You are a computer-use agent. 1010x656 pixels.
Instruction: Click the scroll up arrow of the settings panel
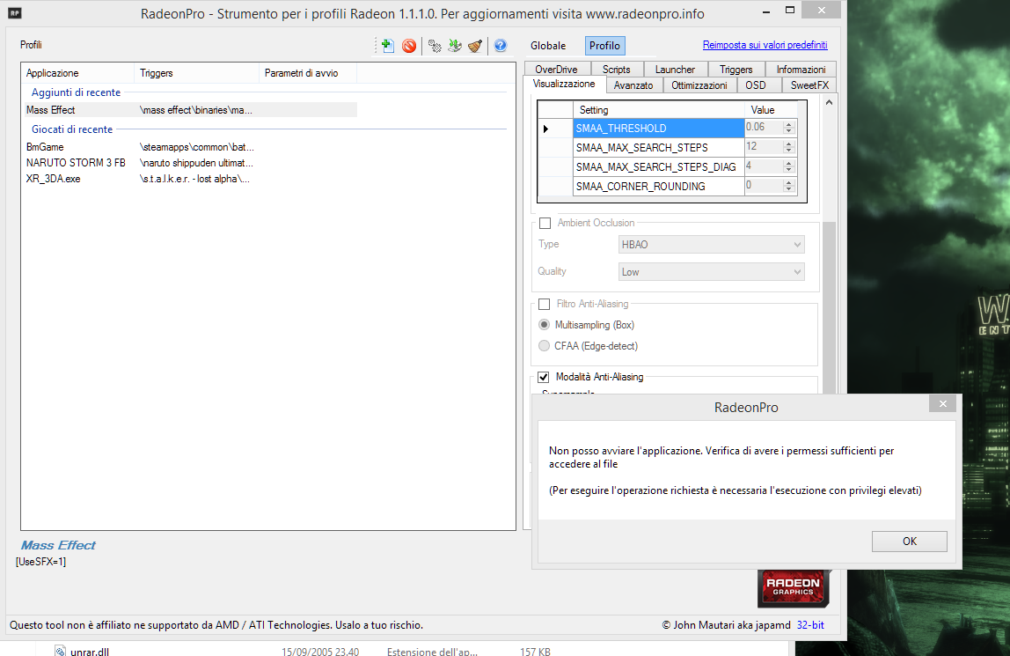pos(829,102)
